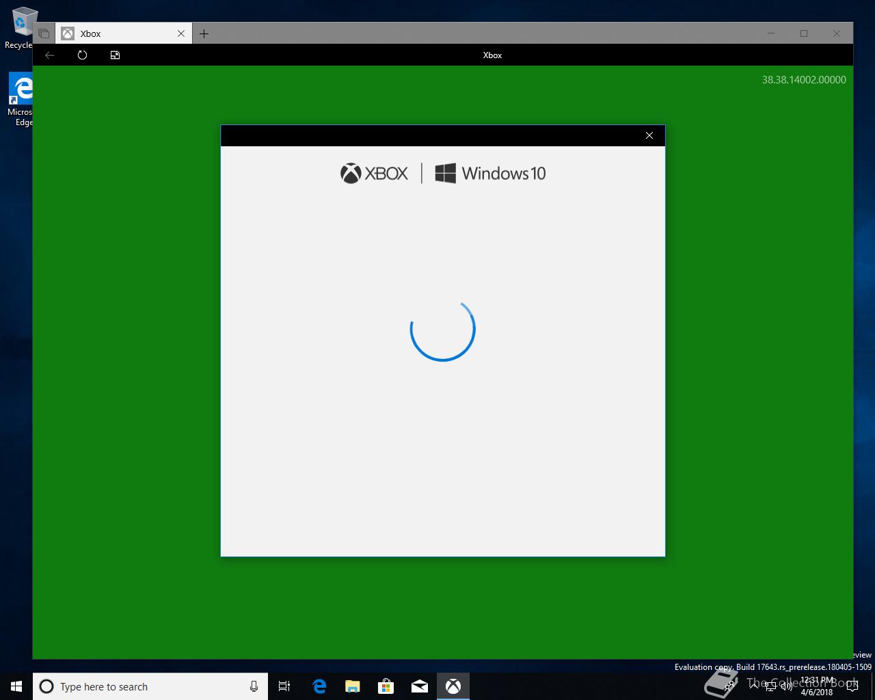
Task: Minimize the Xbox window
Action: [771, 33]
